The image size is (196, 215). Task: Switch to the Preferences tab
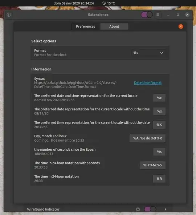pos(86,27)
